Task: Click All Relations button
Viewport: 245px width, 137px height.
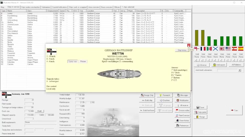Action: pyautogui.click(x=236, y=65)
